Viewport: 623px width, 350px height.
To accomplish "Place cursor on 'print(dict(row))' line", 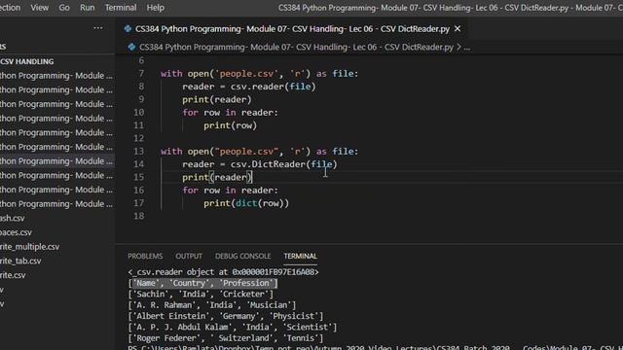I will click(246, 203).
